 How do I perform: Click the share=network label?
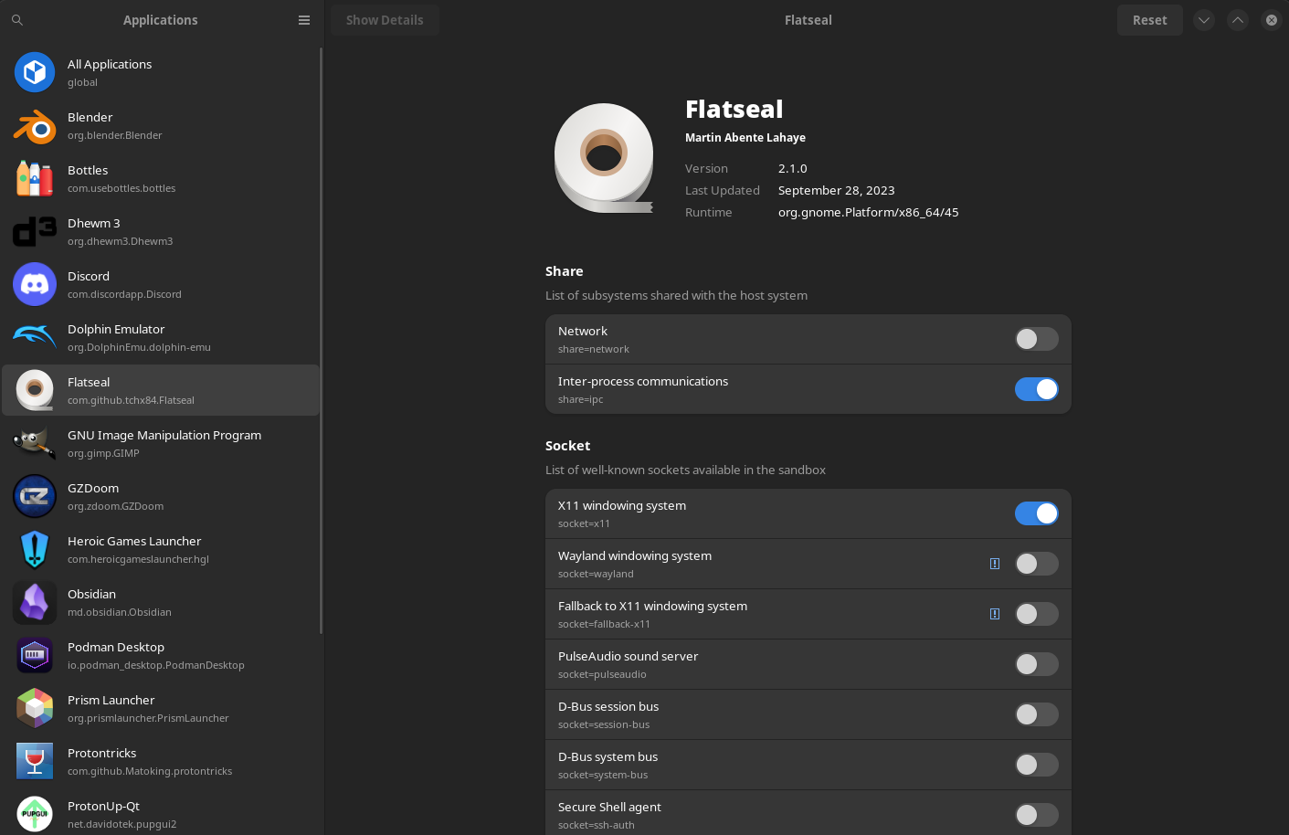point(594,349)
